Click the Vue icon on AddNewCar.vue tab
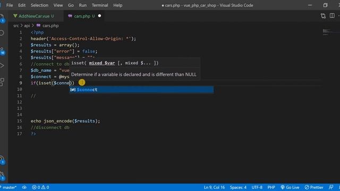The image size is (340, 191). click(x=15, y=16)
